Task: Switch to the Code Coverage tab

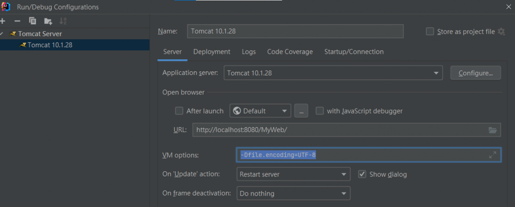Action: pos(290,52)
